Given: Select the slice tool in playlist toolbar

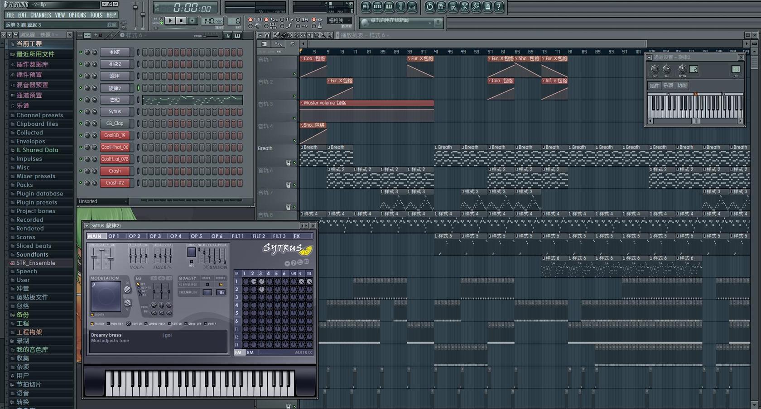Looking at the screenshot, I should pos(310,35).
